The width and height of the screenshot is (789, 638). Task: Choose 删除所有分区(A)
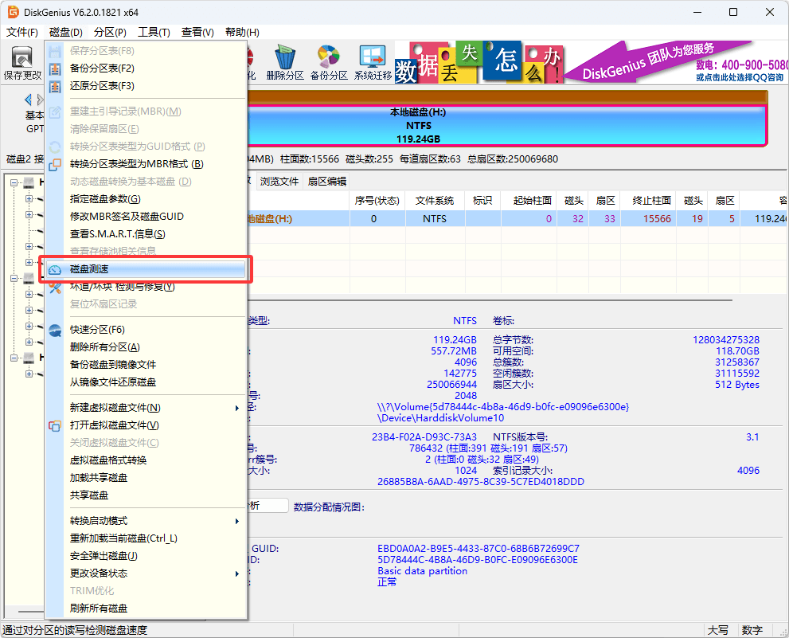pos(145,347)
